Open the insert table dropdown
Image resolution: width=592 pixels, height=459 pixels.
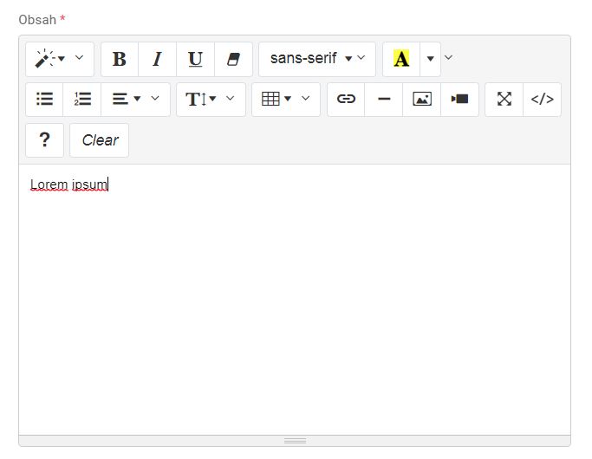coord(285,100)
